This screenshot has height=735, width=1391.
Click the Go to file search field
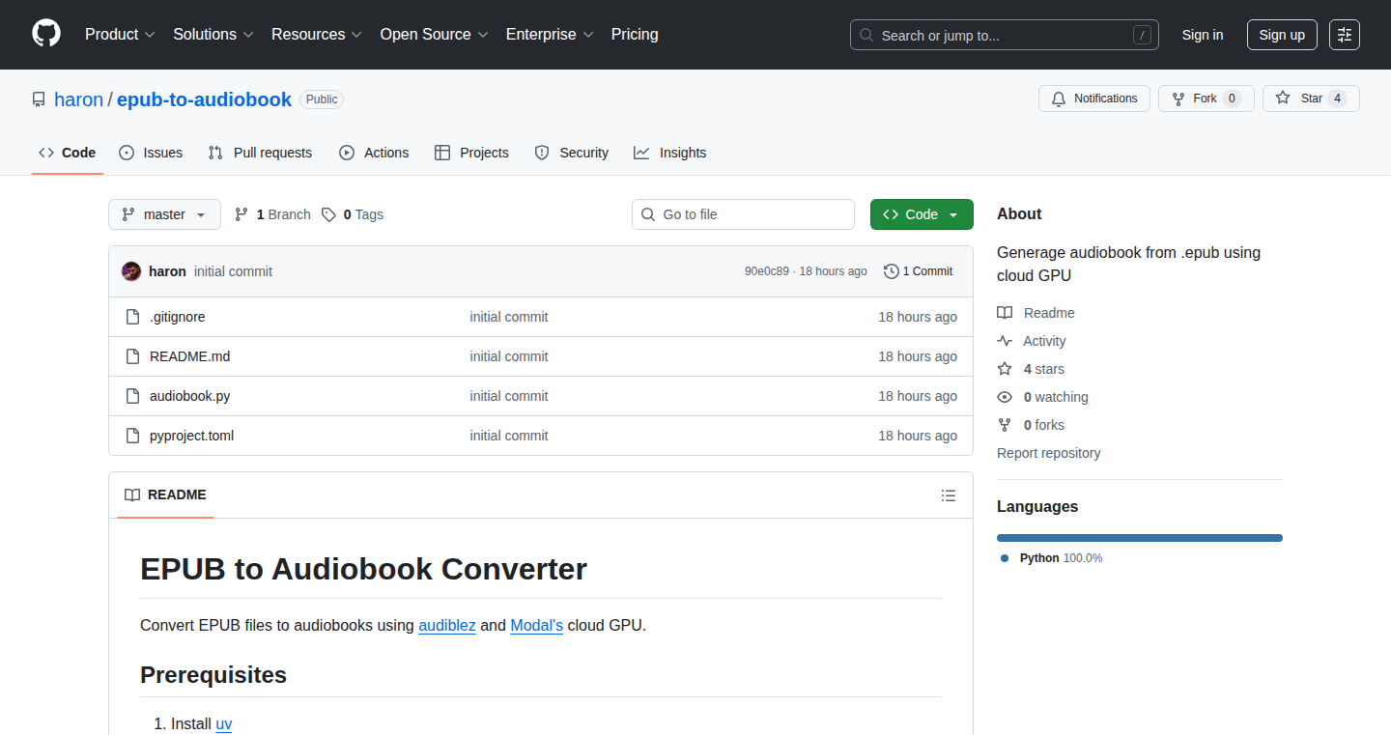(x=743, y=214)
